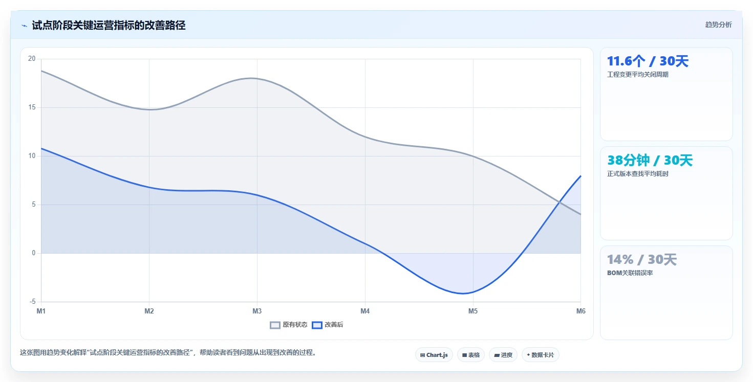This screenshot has height=382, width=753.
Task: Click the y-axis value 10
Action: coord(32,156)
